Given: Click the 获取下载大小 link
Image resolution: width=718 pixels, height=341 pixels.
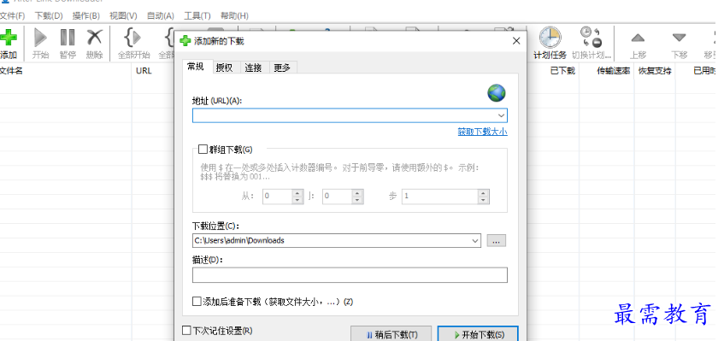Looking at the screenshot, I should pos(483,132).
